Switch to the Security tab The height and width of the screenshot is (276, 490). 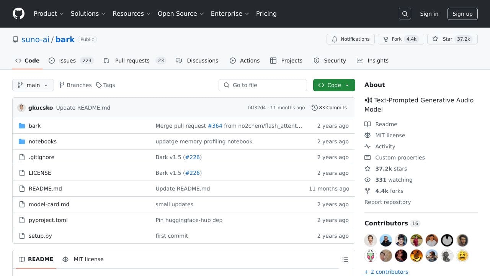tap(330, 61)
